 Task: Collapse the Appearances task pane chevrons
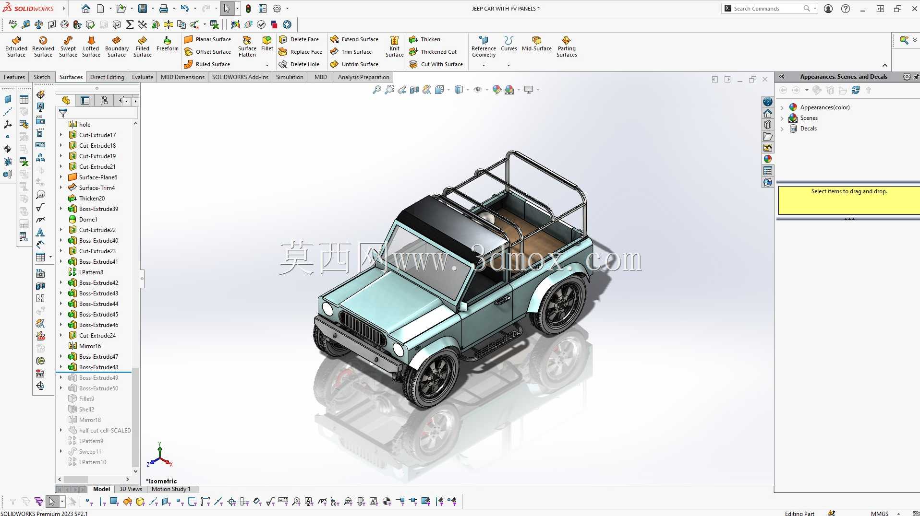pos(782,77)
